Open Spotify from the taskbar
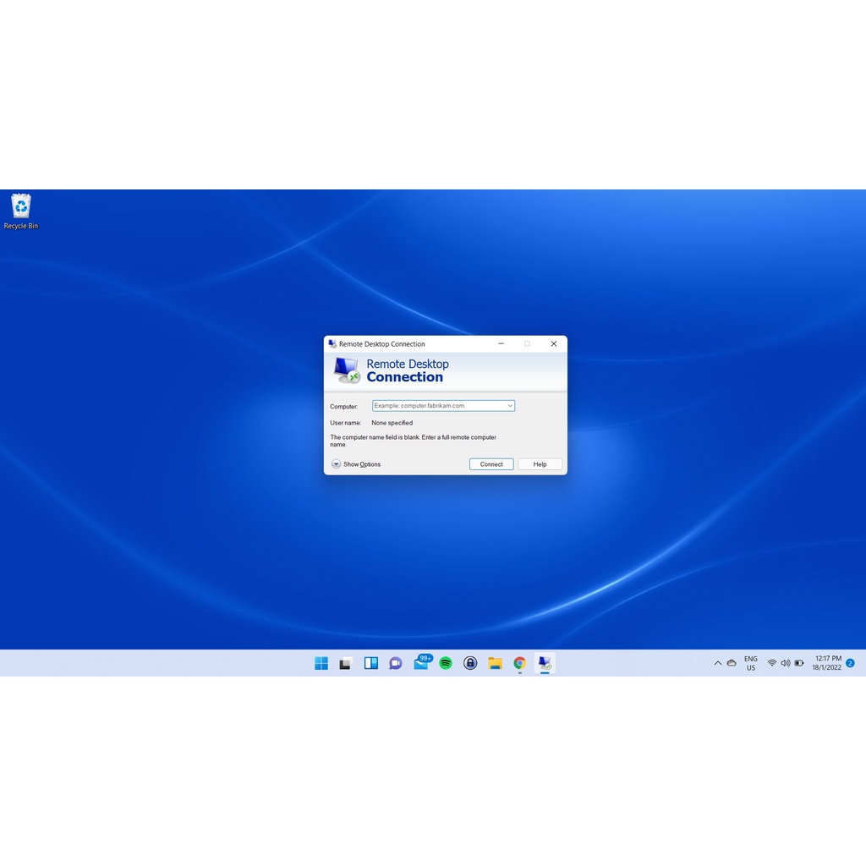 pos(446,663)
